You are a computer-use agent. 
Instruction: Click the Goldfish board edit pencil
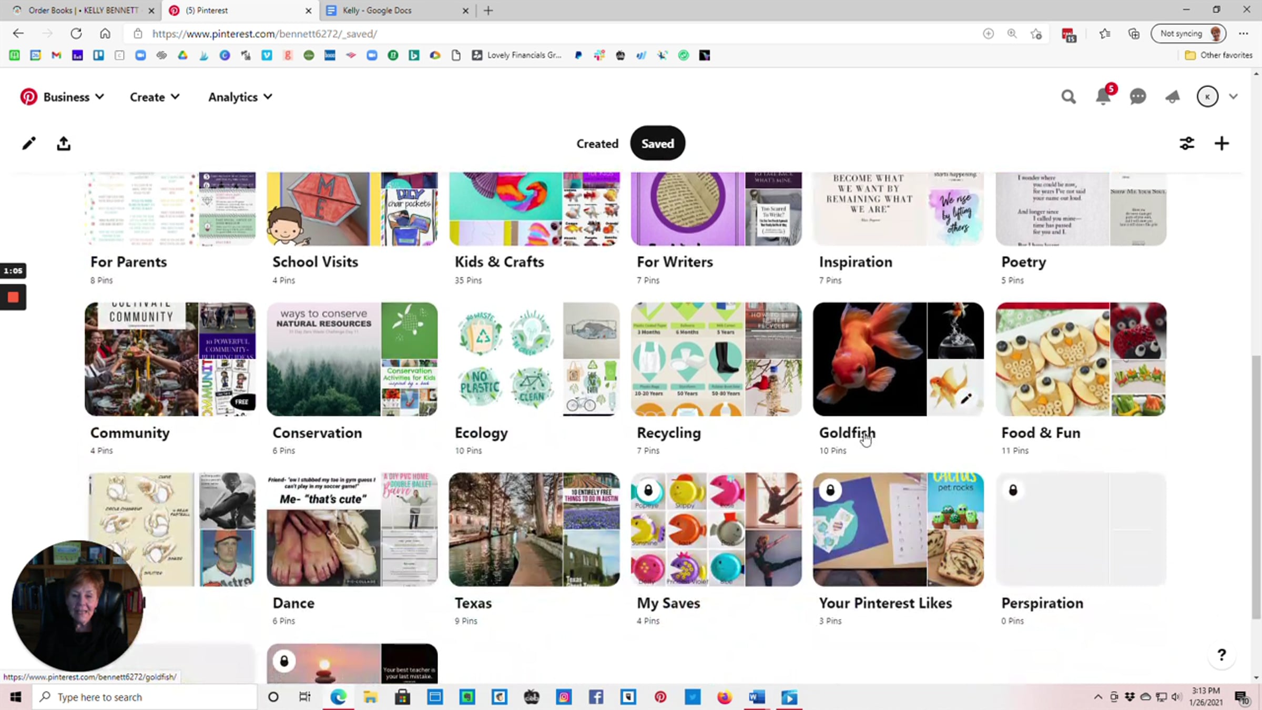click(965, 399)
